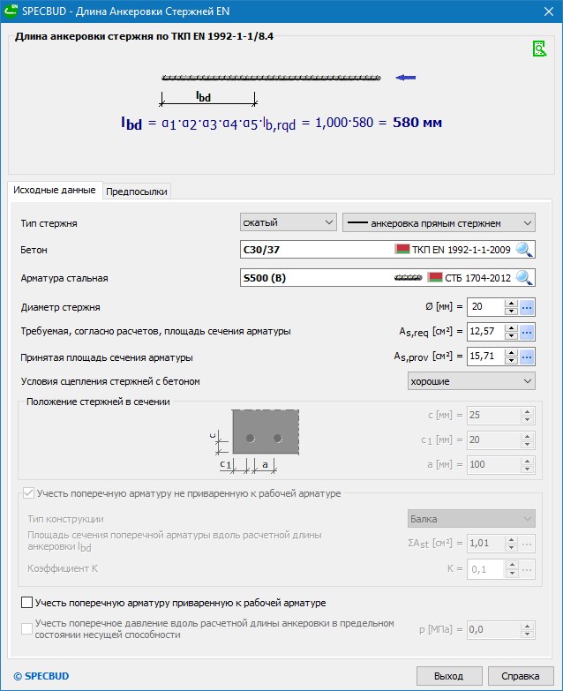Open bond conditions dropdown showing 'хорошие'
563x691 pixels.
coord(470,381)
